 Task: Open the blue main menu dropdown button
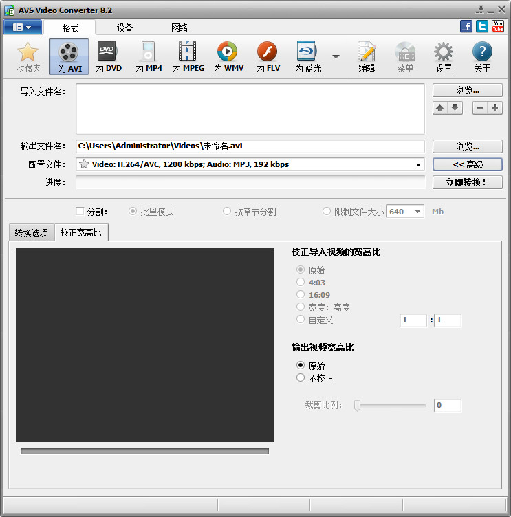coord(23,27)
